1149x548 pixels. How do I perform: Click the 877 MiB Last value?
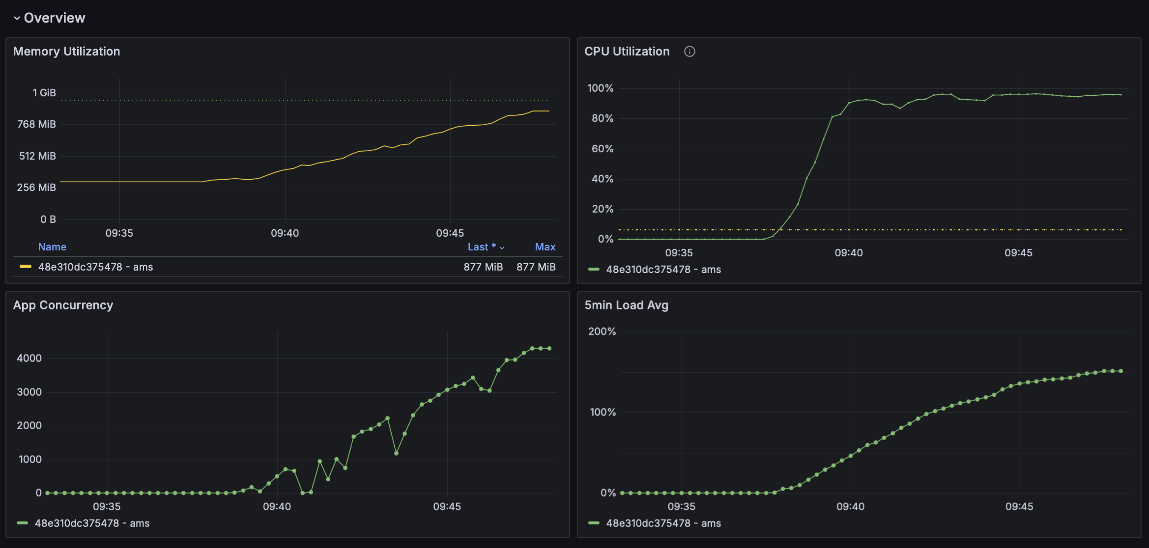click(x=483, y=267)
